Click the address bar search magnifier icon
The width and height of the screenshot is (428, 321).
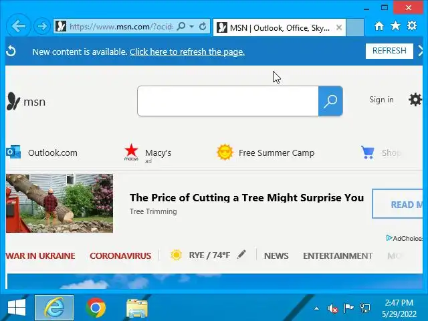pyautogui.click(x=181, y=27)
